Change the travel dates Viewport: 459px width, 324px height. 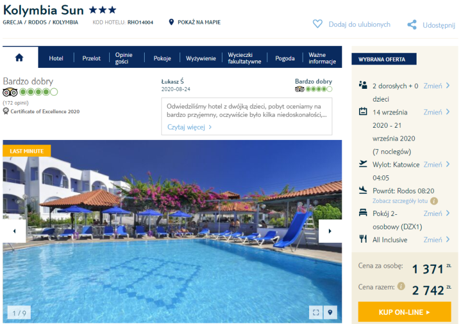tap(436, 112)
